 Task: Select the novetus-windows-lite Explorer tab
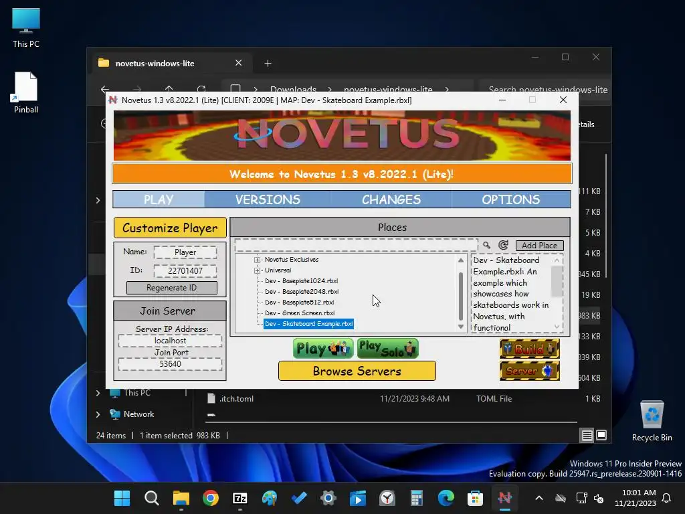tap(171, 64)
